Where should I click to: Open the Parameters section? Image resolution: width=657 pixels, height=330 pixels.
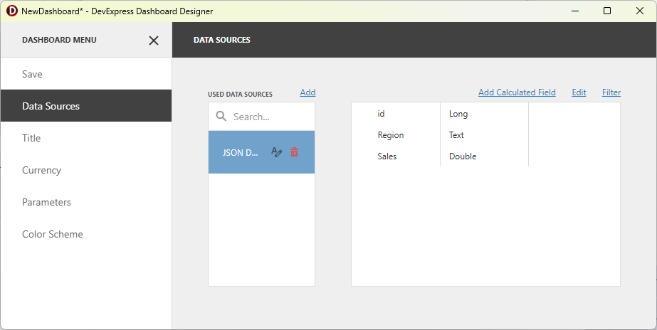click(x=86, y=202)
